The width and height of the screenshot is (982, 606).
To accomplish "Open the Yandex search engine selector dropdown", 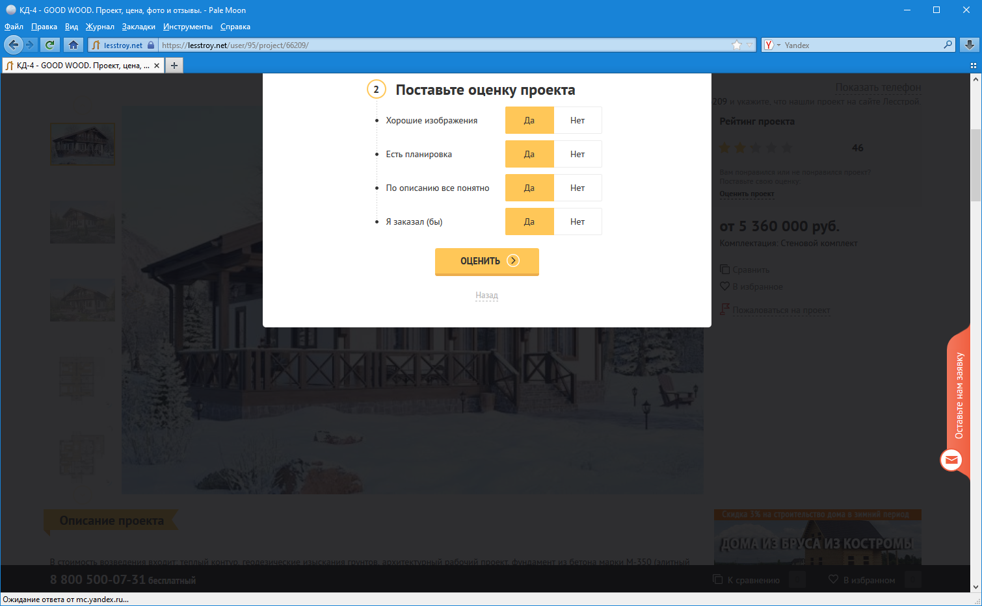I will pos(771,45).
